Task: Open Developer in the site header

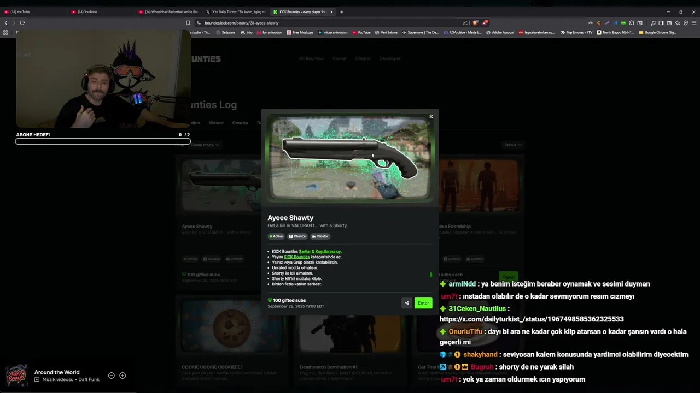Action: (x=390, y=58)
